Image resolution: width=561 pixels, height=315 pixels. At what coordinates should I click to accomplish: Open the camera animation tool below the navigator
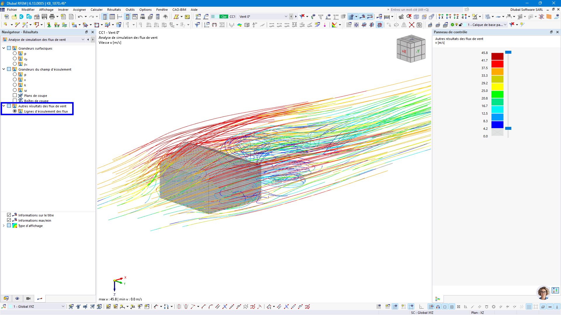[x=28, y=298]
